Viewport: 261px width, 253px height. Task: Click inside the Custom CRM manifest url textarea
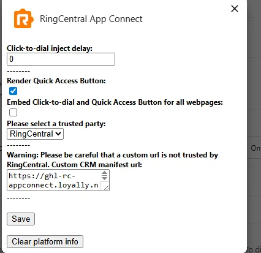(x=55, y=180)
